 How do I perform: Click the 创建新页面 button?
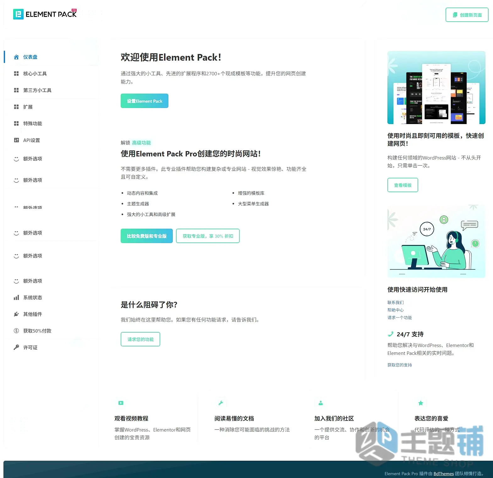pyautogui.click(x=467, y=15)
